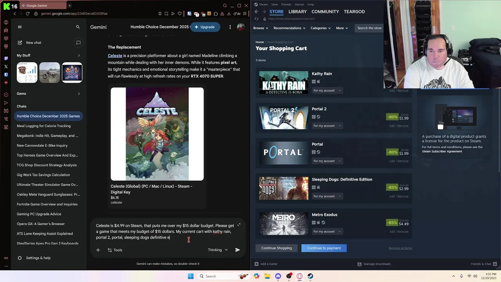
Task: Expand the Steam Categories menu
Action: (x=321, y=28)
